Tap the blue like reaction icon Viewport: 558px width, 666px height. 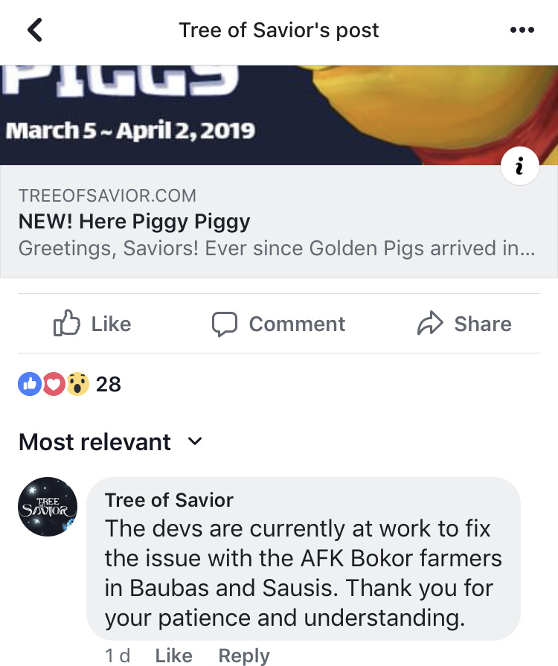tap(30, 384)
